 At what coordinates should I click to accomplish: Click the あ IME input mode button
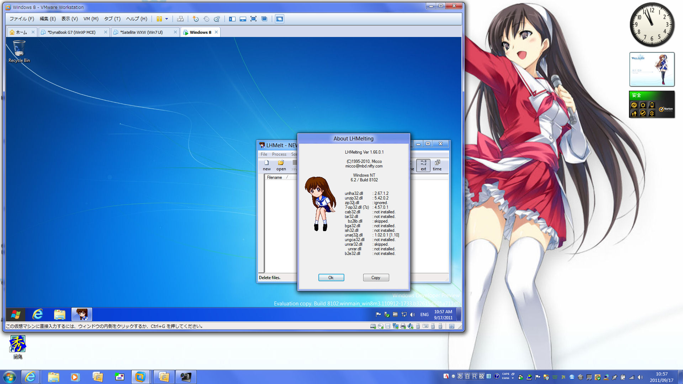click(x=460, y=377)
